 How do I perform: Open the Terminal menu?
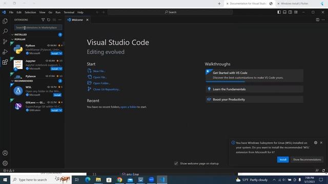(69, 12)
